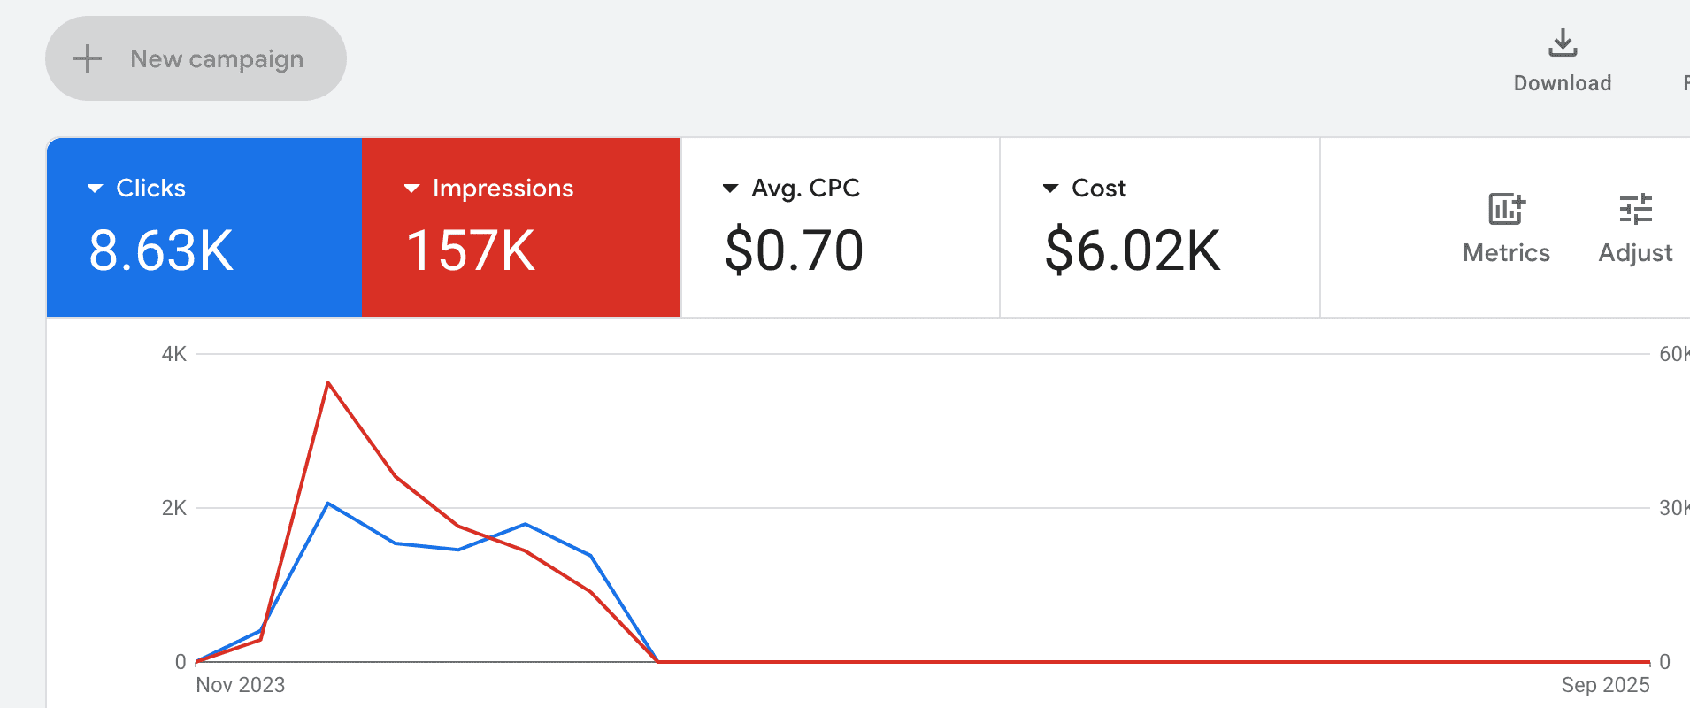Open the Avg. CPC metric dropdown arrow
Image resolution: width=1690 pixels, height=708 pixels.
point(730,189)
